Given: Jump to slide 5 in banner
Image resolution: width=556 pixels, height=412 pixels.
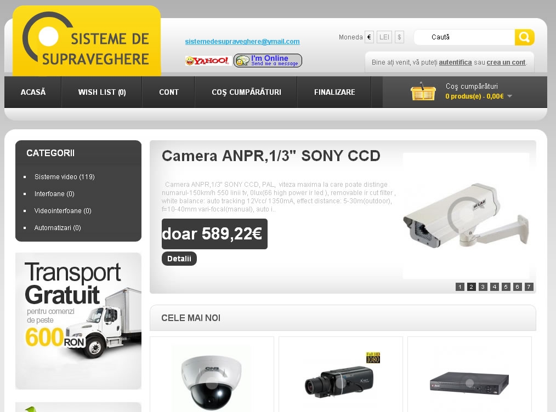Looking at the screenshot, I should tap(506, 287).
